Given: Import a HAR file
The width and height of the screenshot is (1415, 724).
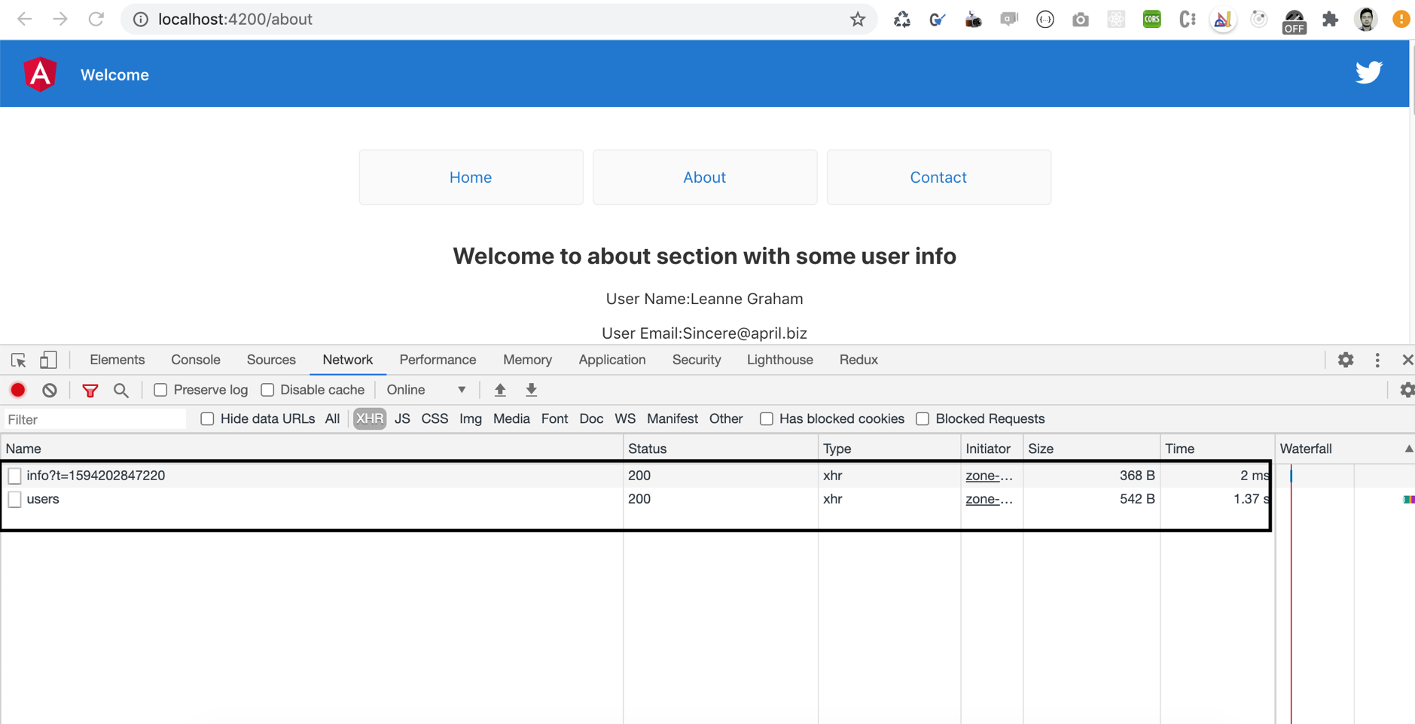Looking at the screenshot, I should point(499,390).
